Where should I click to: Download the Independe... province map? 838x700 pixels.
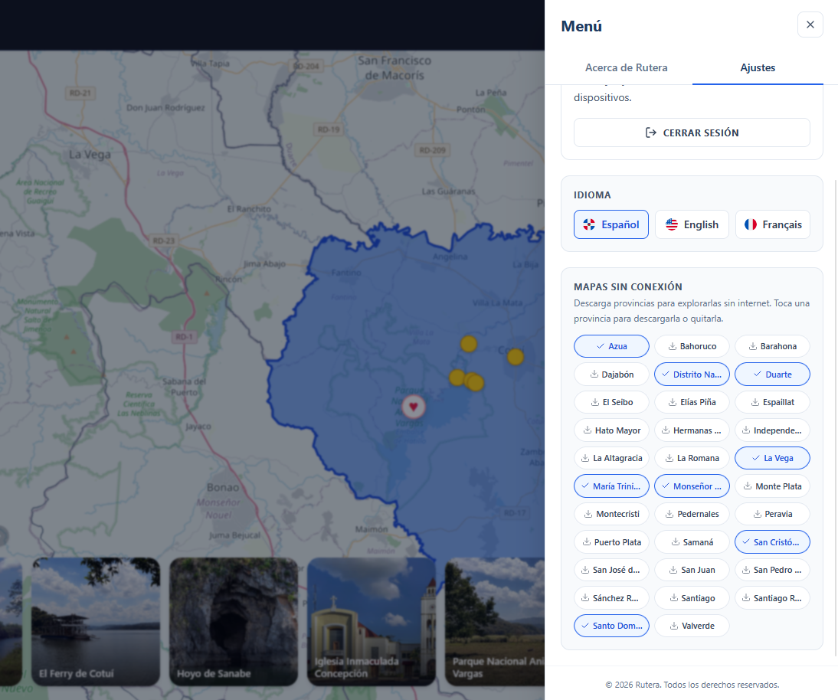772,430
